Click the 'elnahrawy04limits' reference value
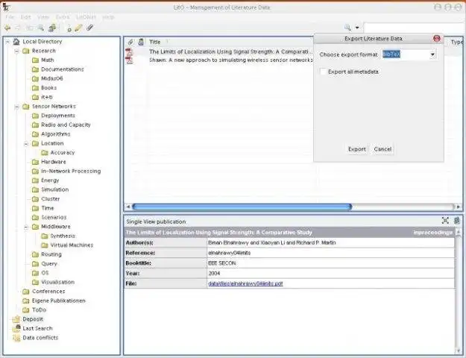This screenshot has height=358, width=466. click(x=229, y=253)
